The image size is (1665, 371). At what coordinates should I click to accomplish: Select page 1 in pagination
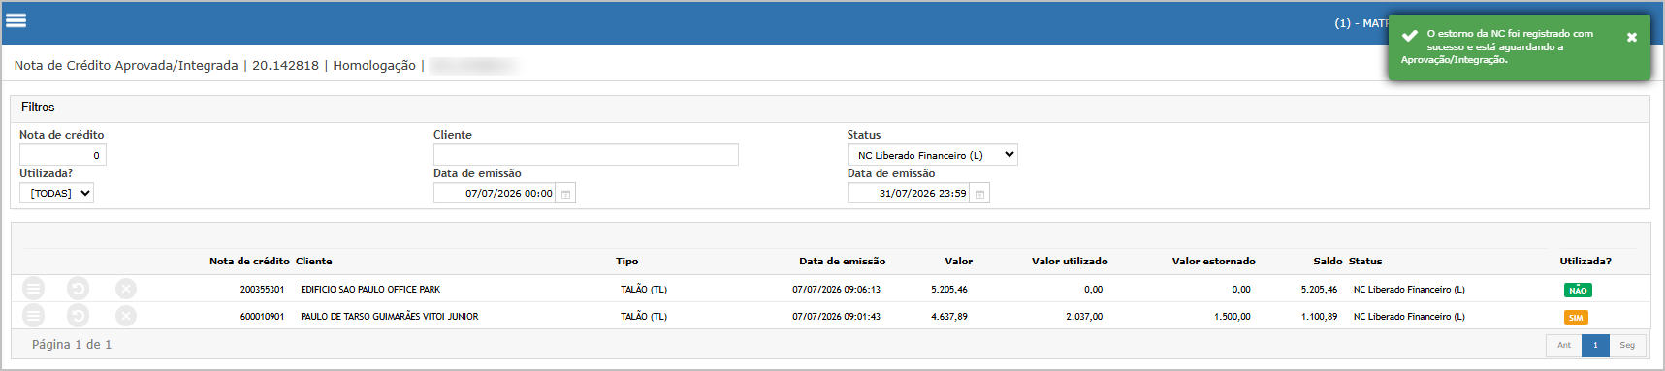coord(1595,345)
